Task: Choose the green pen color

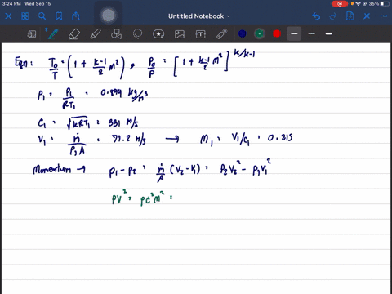Action: coord(260,33)
